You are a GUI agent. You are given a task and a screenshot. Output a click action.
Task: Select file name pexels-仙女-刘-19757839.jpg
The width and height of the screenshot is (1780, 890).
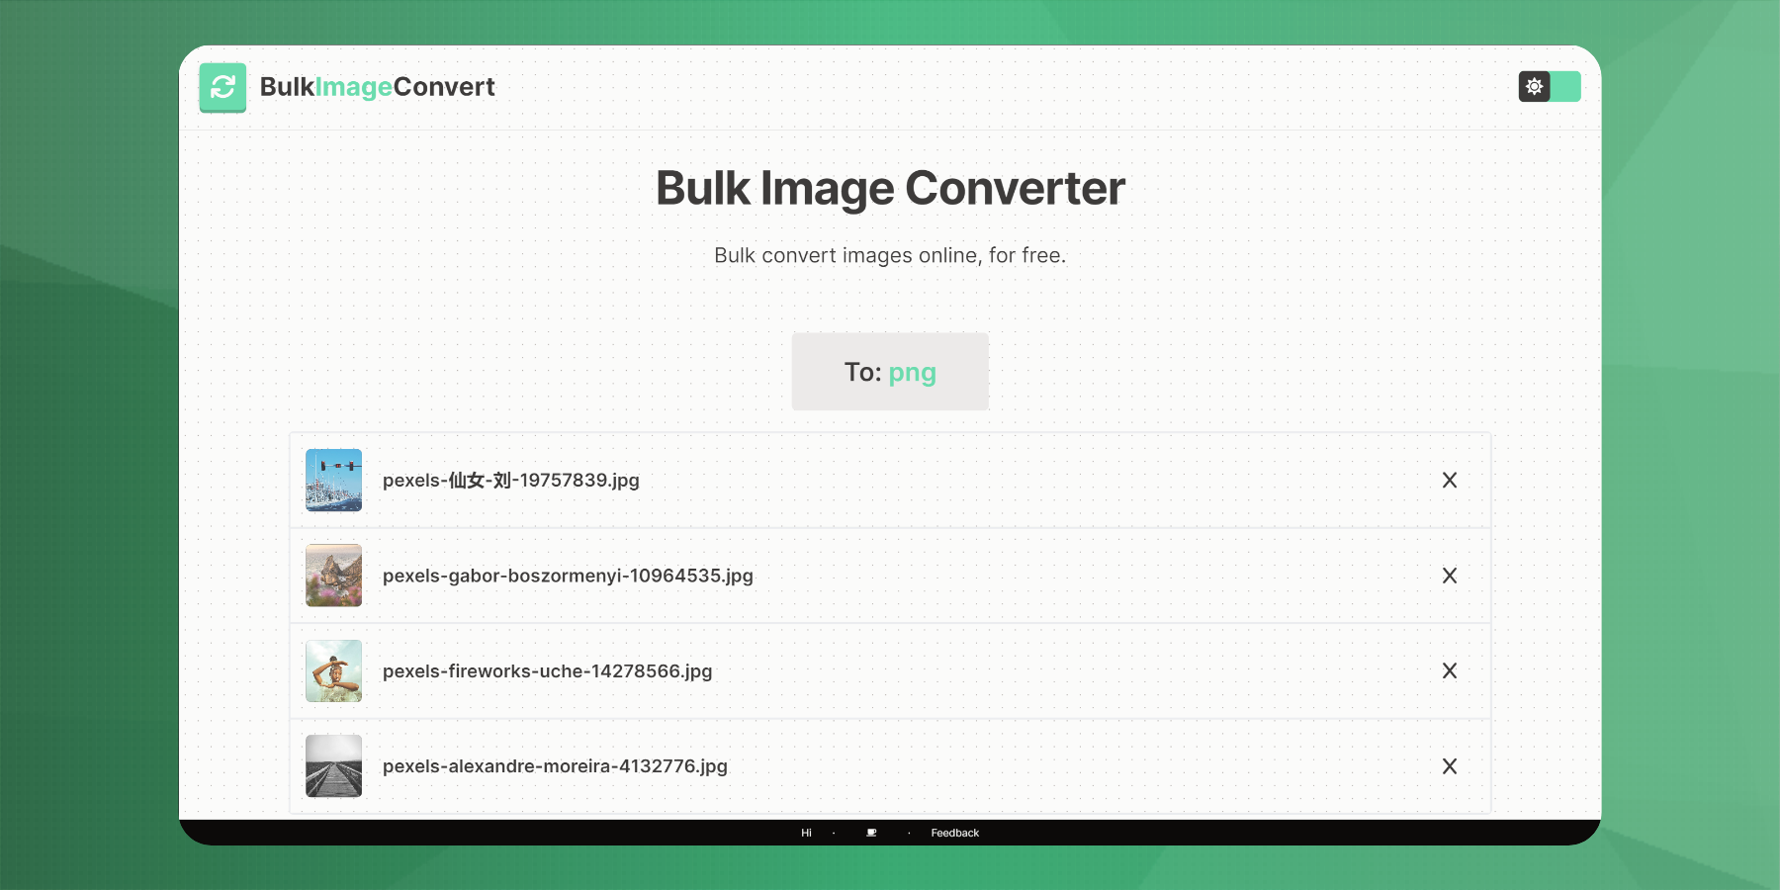[511, 481]
